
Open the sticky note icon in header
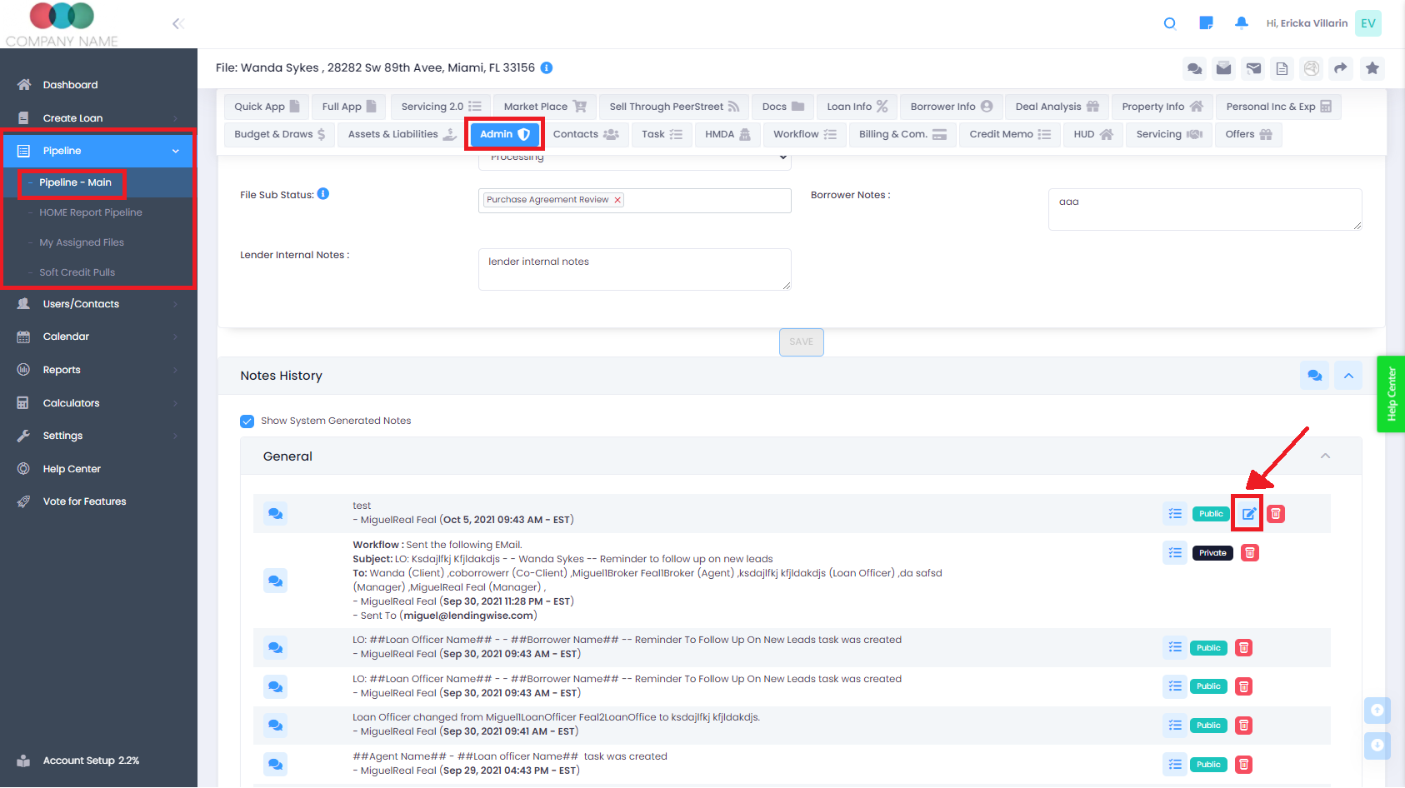(1205, 23)
